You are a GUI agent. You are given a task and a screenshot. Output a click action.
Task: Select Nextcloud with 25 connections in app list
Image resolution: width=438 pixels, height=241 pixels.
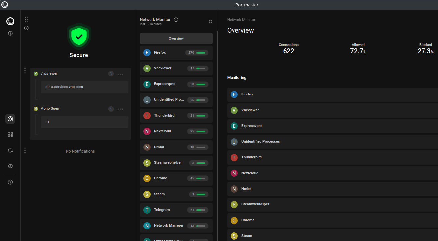point(176,131)
